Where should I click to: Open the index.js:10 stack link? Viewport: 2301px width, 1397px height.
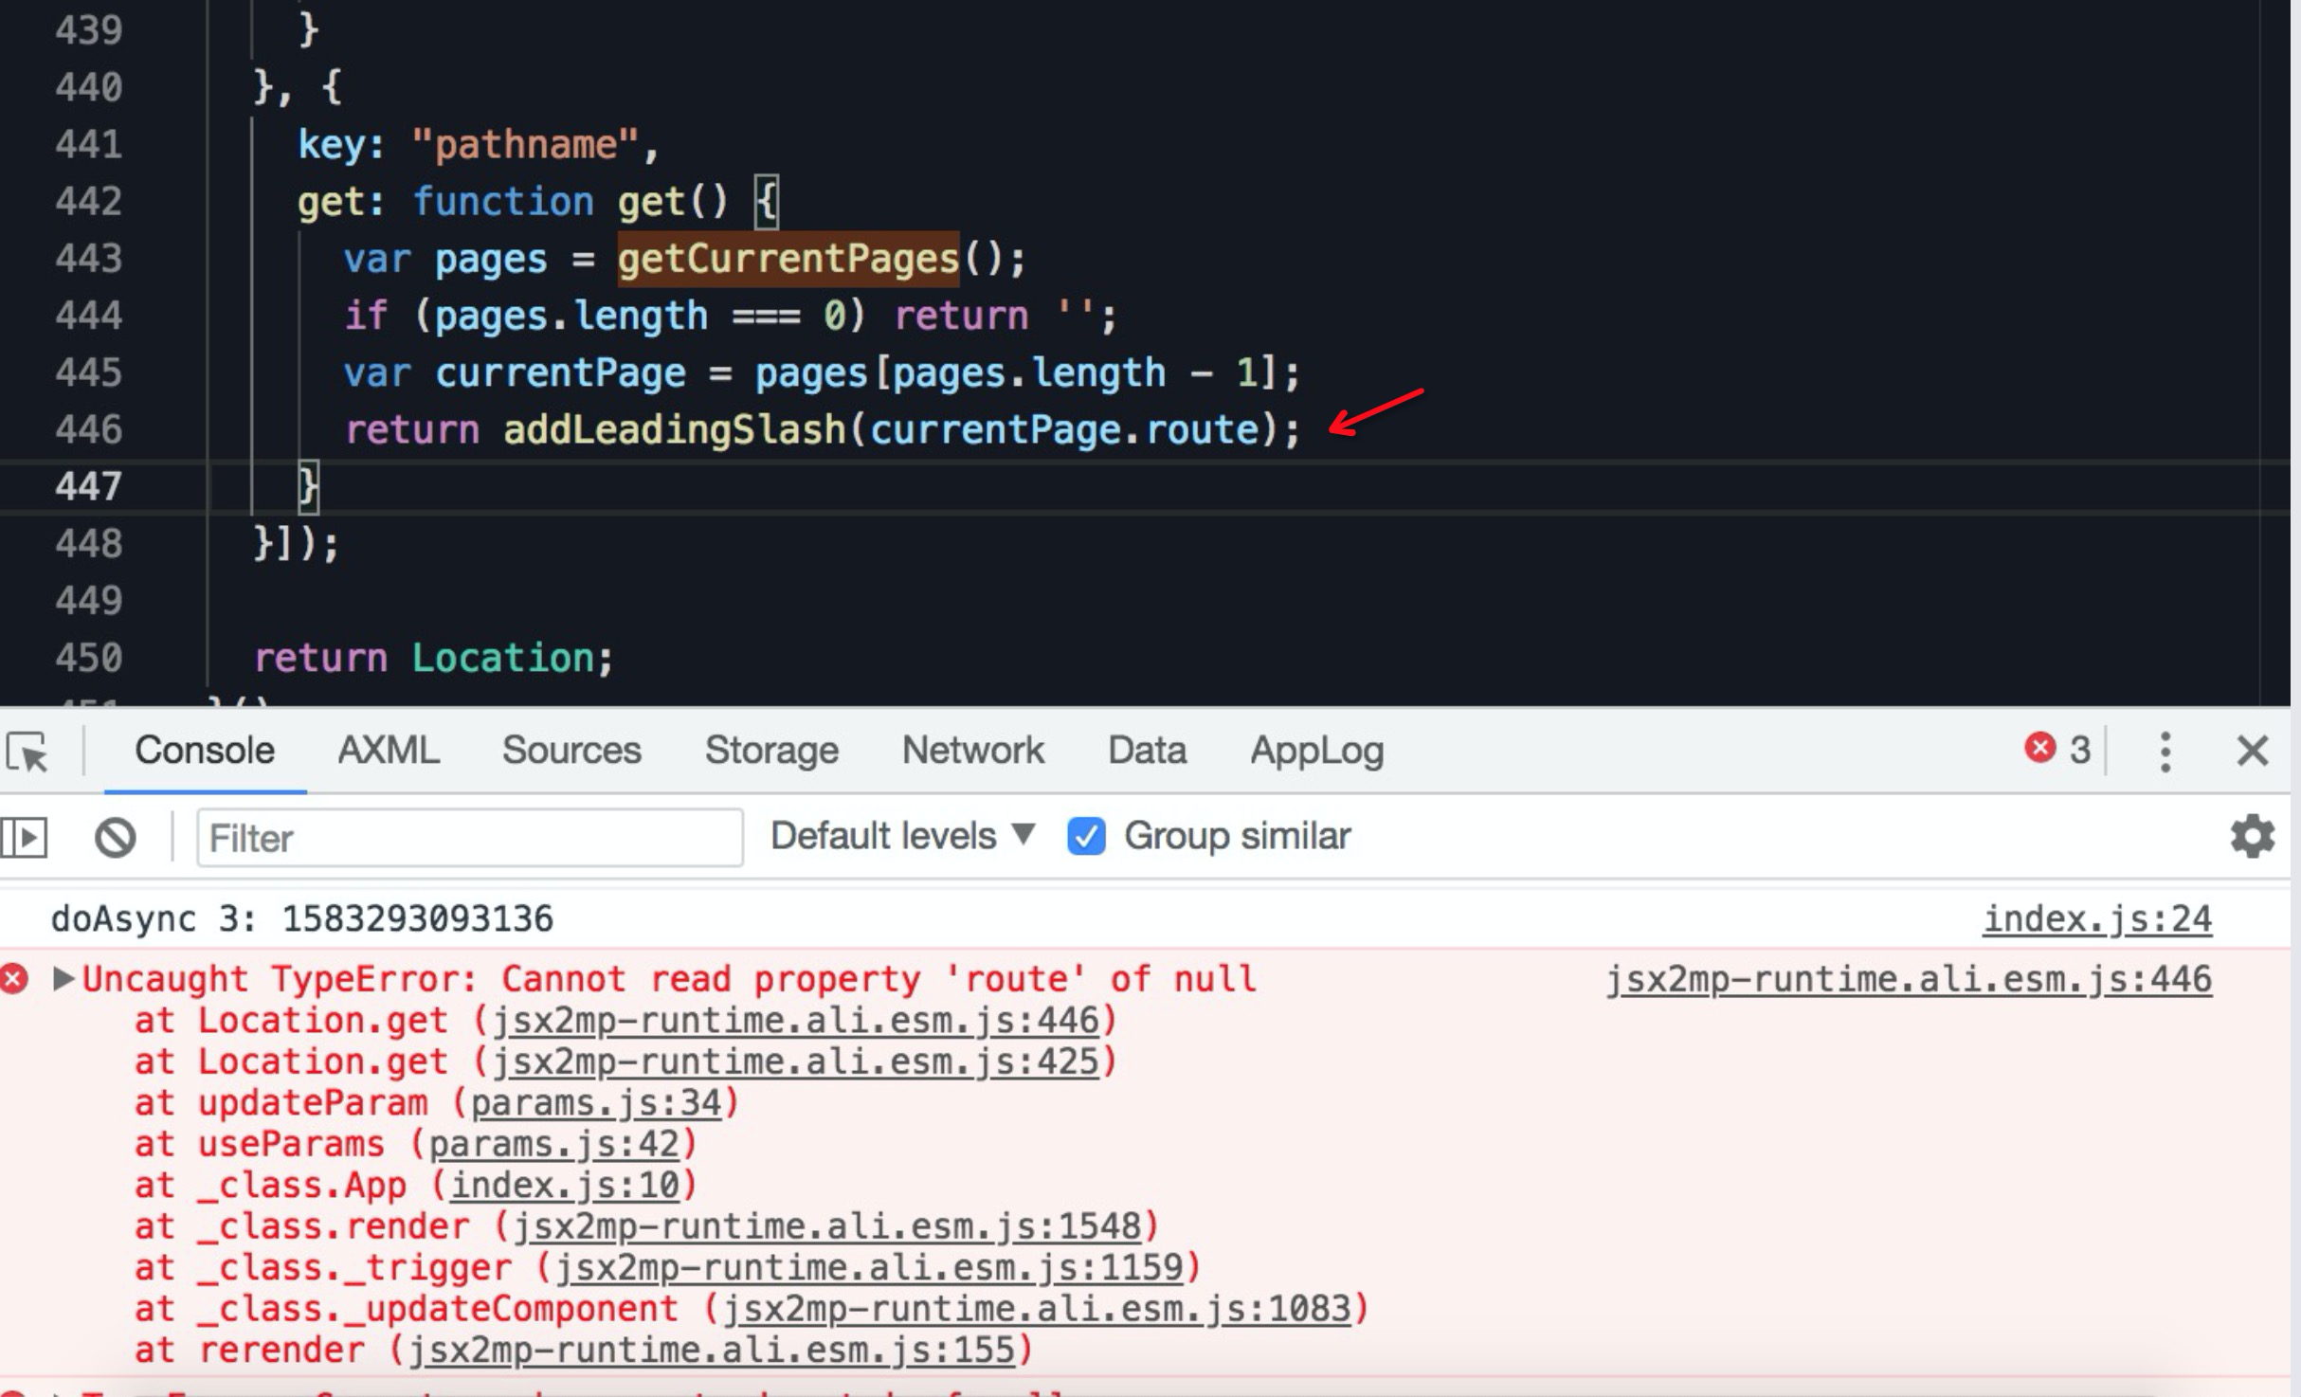pyautogui.click(x=565, y=1186)
